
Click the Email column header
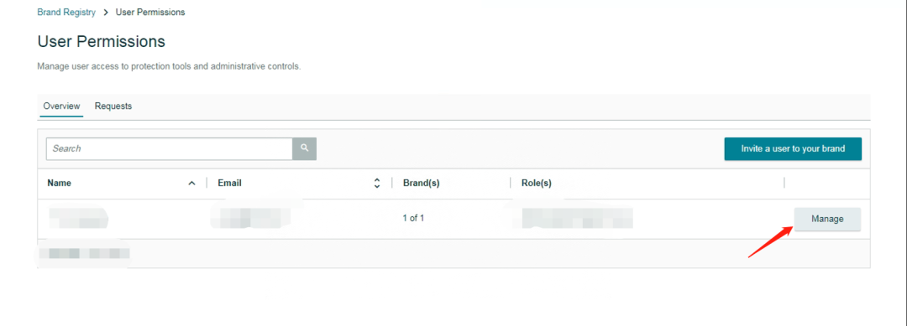229,184
